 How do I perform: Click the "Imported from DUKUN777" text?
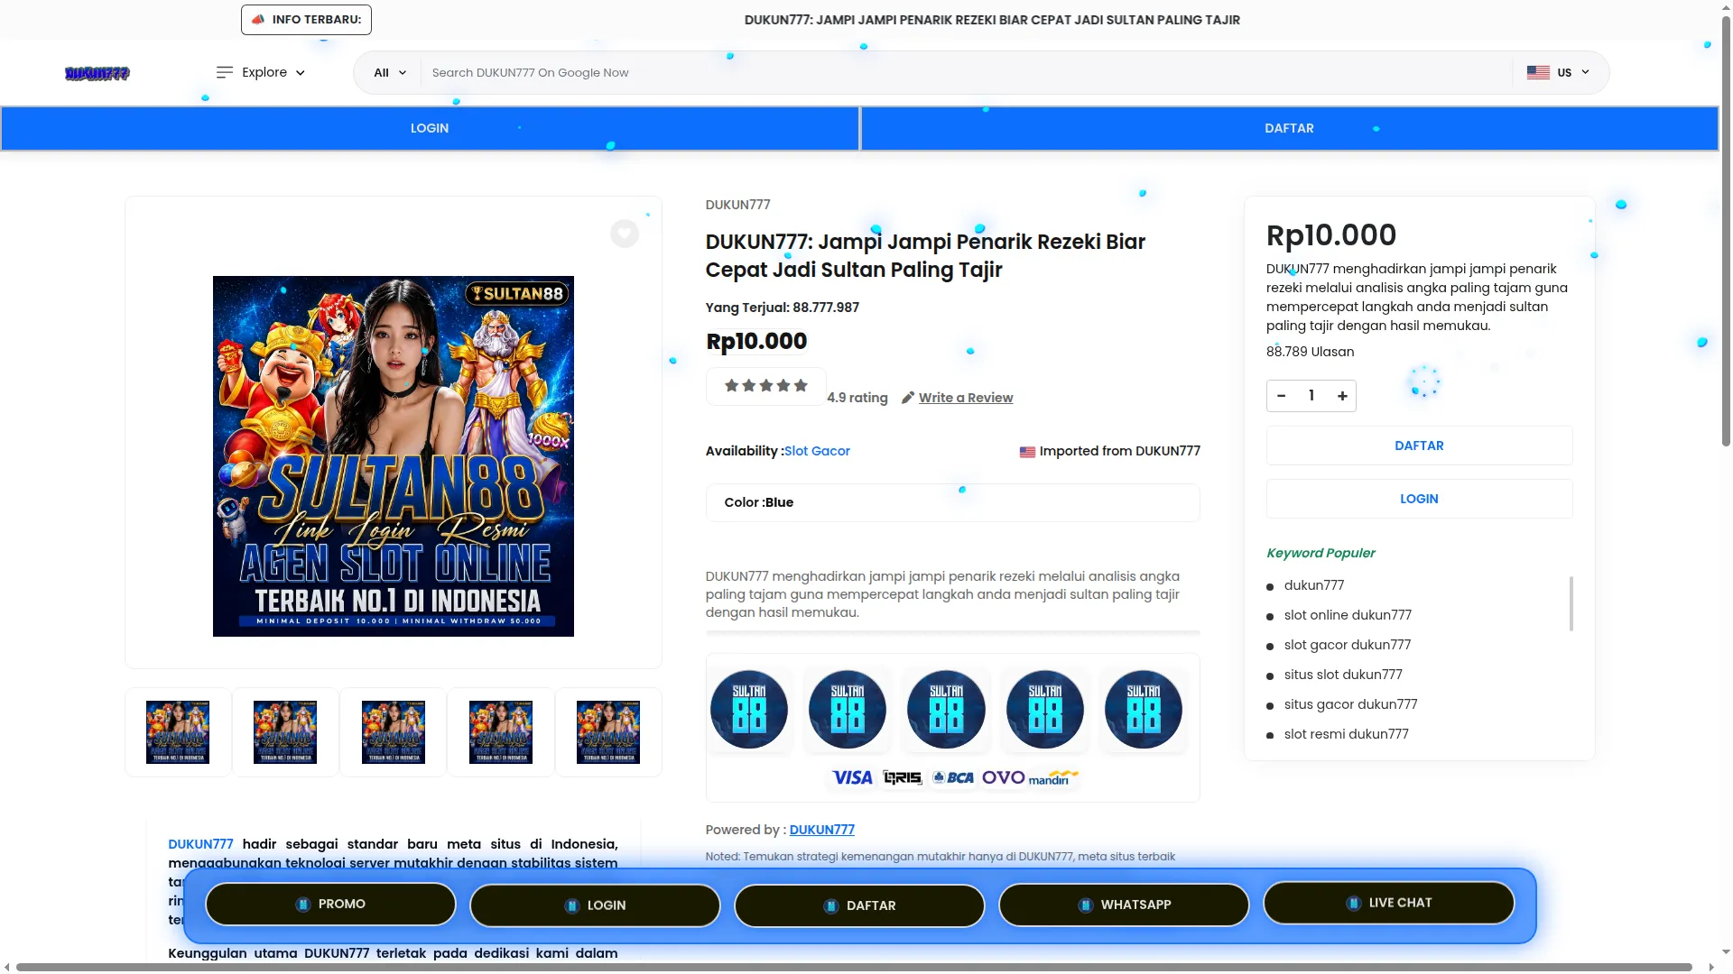pos(1119,451)
